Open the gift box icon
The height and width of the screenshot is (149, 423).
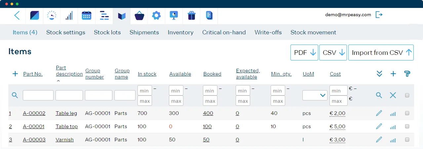click(x=191, y=16)
